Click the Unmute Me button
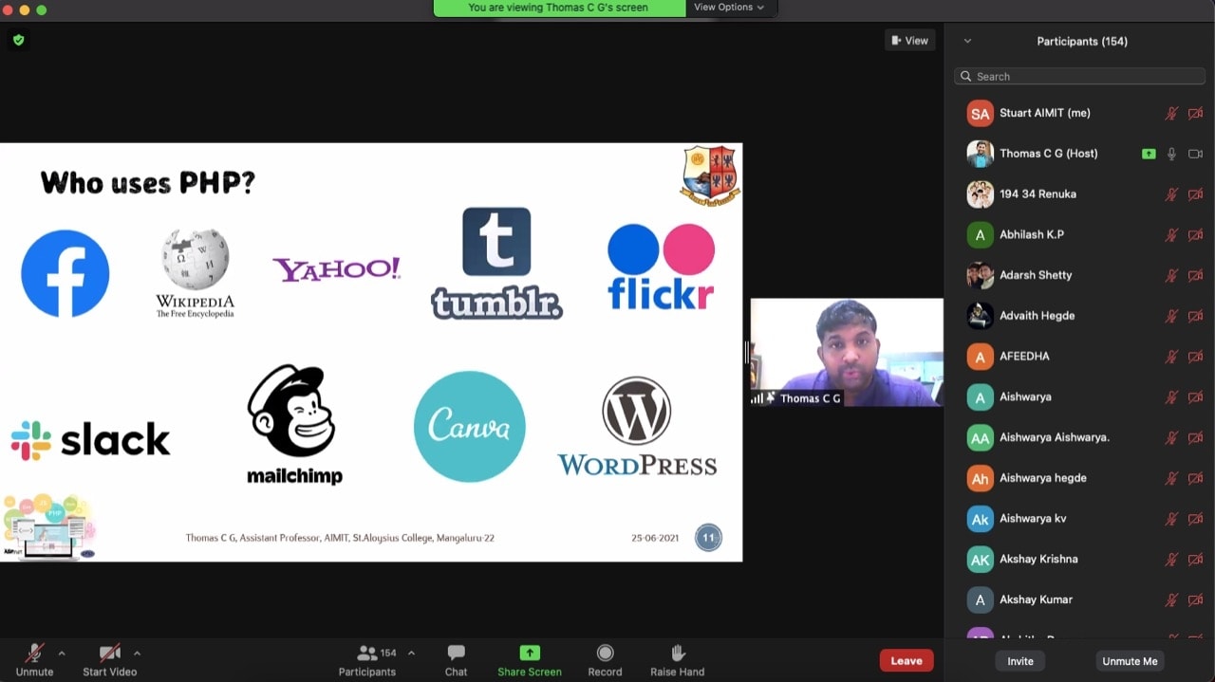Image resolution: width=1215 pixels, height=682 pixels. (x=1130, y=661)
